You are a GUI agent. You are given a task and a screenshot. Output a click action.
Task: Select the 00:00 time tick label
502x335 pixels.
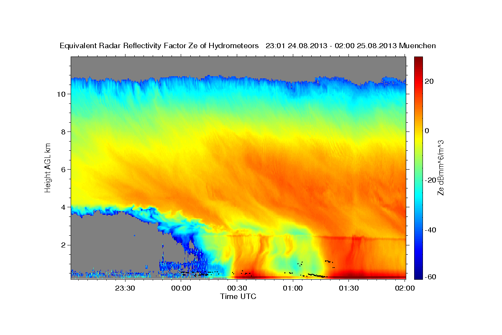click(x=181, y=288)
